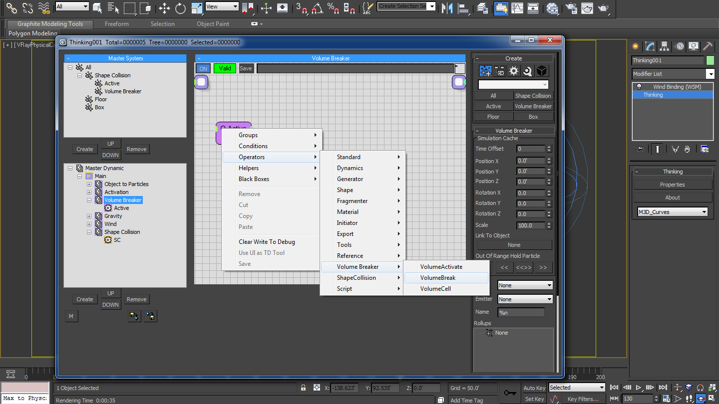Toggle Percent Snap in the main toolbar
Screen dimensions: 719x404
(x=333, y=7)
